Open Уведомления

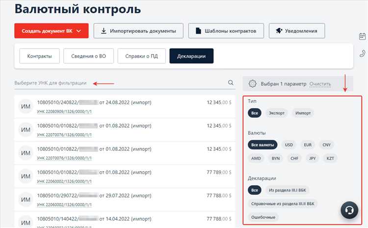(297, 31)
